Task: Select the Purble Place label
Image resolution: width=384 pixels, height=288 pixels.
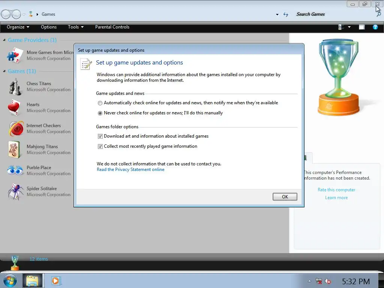Action: click(39, 168)
